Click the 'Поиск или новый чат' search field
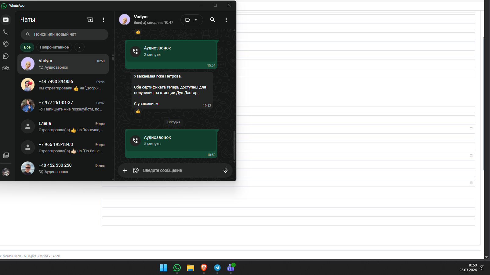The height and width of the screenshot is (275, 490). click(x=64, y=34)
